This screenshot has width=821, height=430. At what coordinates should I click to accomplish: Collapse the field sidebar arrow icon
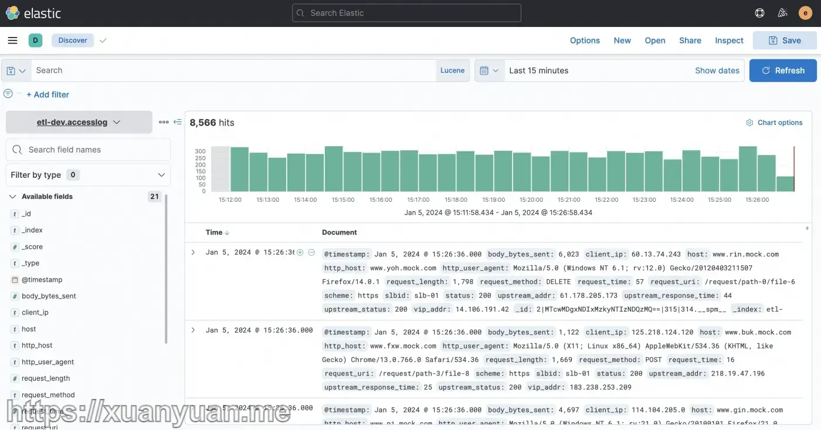point(177,122)
